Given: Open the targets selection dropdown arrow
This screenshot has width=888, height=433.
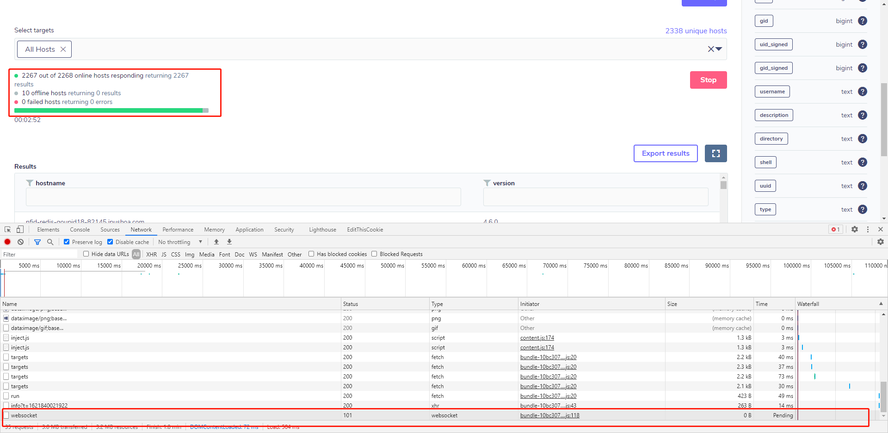Looking at the screenshot, I should point(718,49).
